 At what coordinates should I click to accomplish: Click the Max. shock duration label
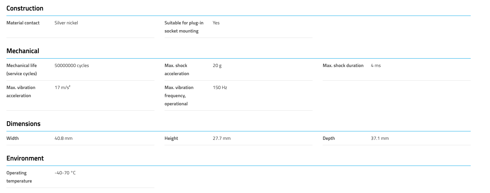[x=343, y=66]
